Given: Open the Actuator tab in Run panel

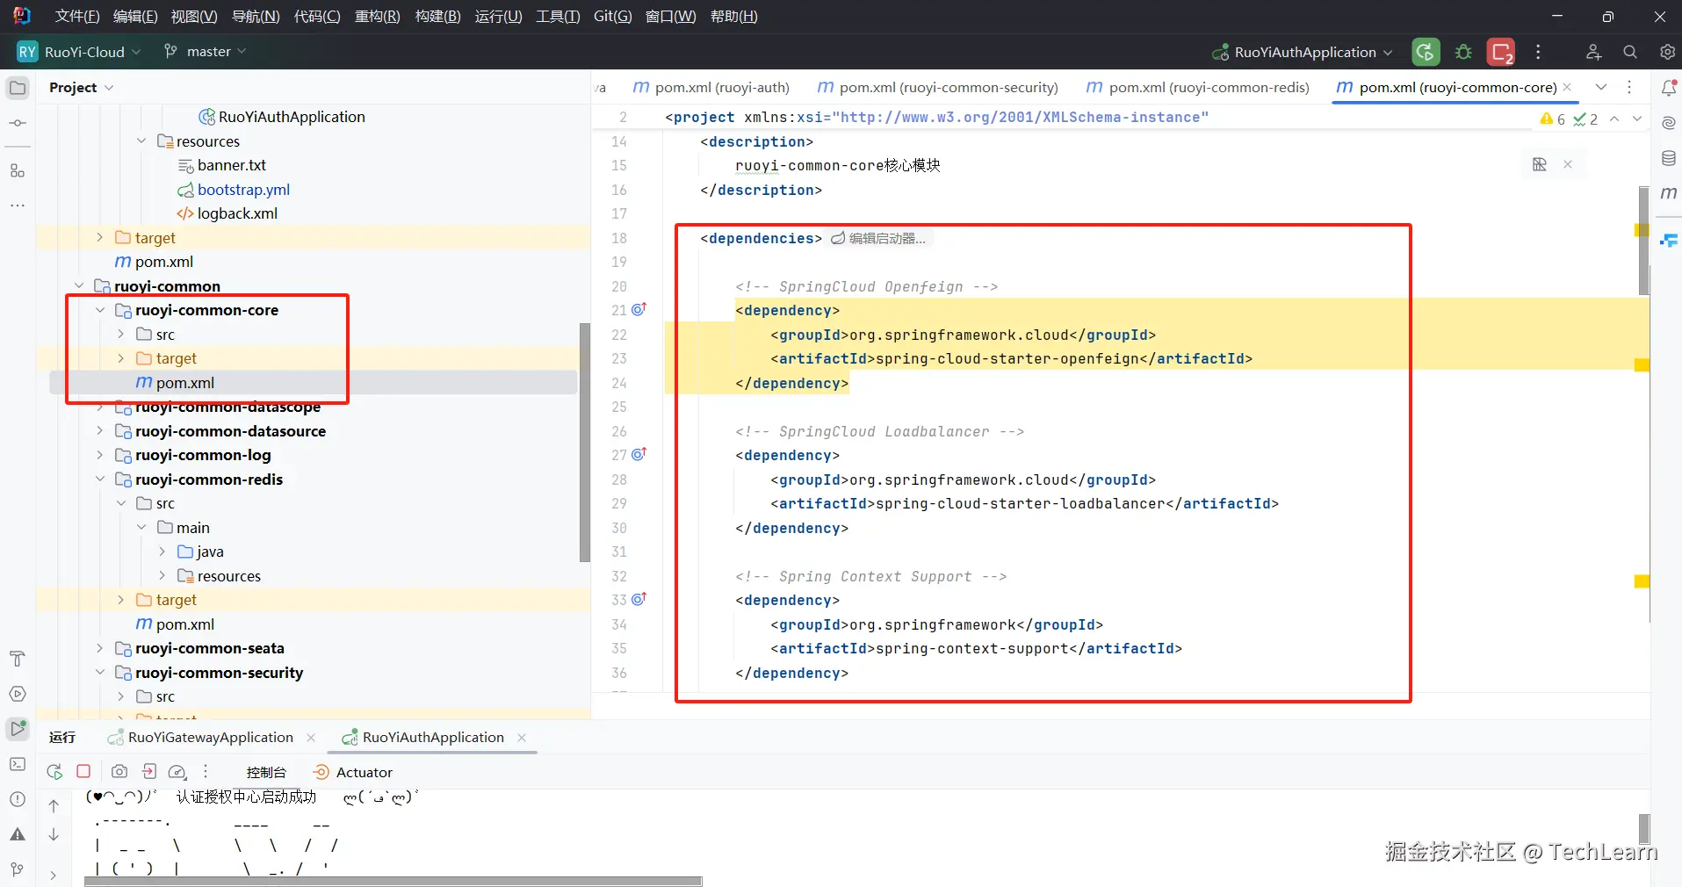Looking at the screenshot, I should pyautogui.click(x=353, y=772).
